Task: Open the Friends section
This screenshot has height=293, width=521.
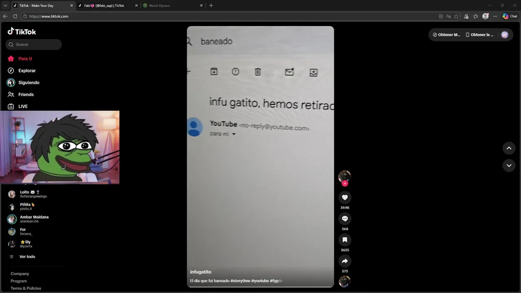Action: point(26,94)
